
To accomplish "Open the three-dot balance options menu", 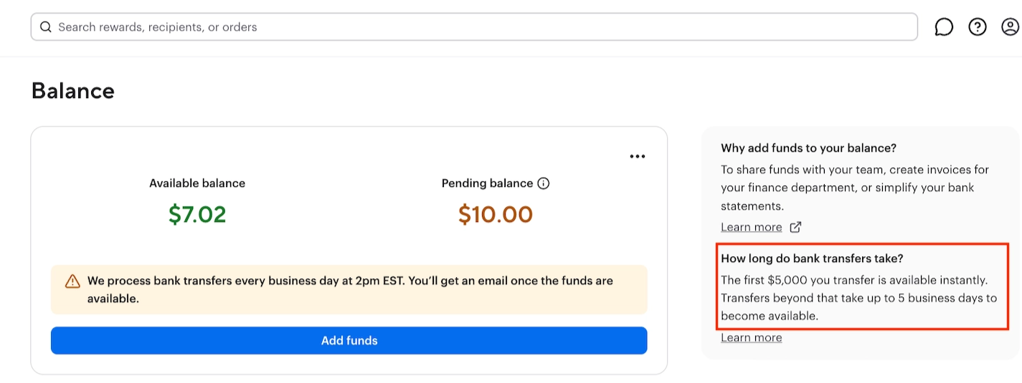I will click(637, 157).
